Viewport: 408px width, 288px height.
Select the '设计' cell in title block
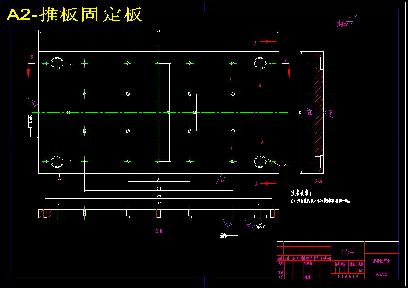280,263
